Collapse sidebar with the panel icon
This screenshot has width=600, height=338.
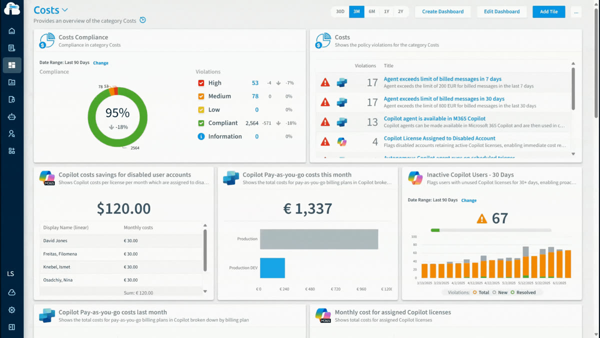pos(11,327)
